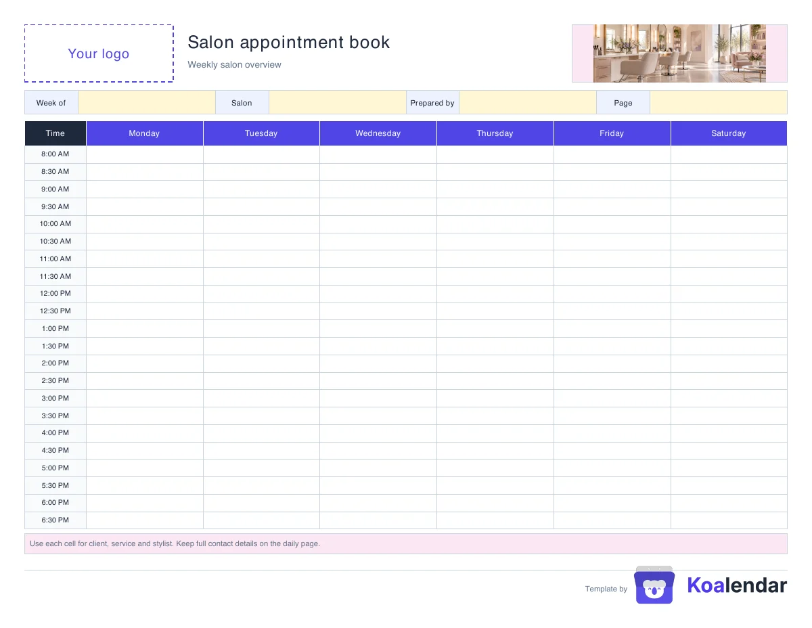The image size is (812, 628).
Task: Click the Saturday 6:30 PM appointment cell
Action: [729, 520]
